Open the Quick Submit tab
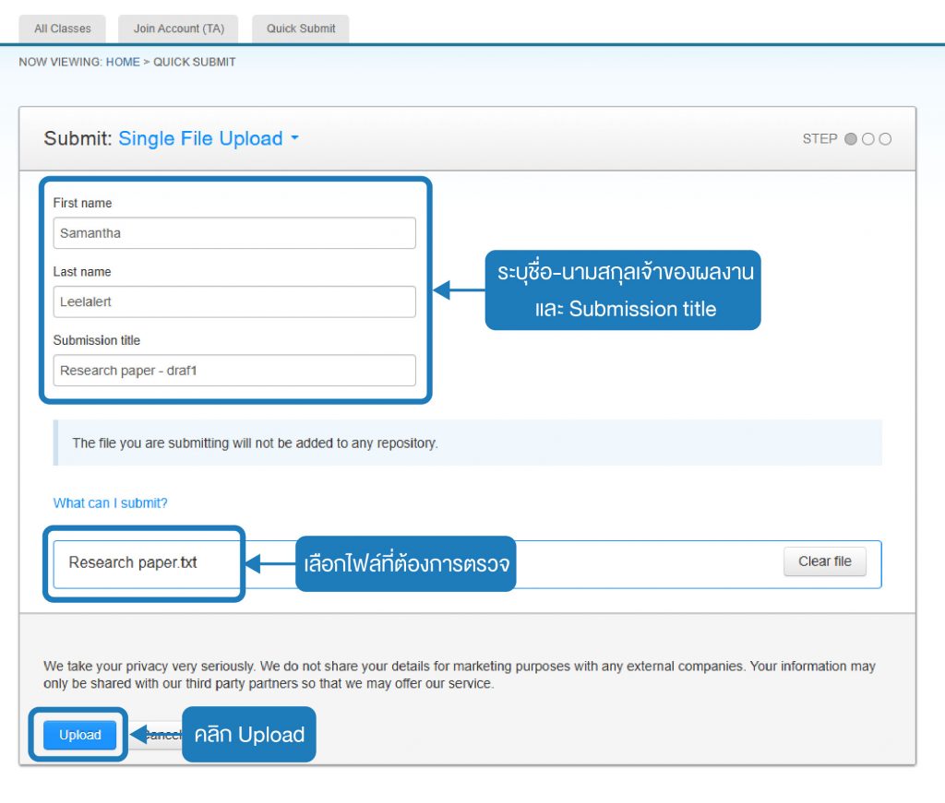Viewport: 945px width, 803px height. (301, 29)
